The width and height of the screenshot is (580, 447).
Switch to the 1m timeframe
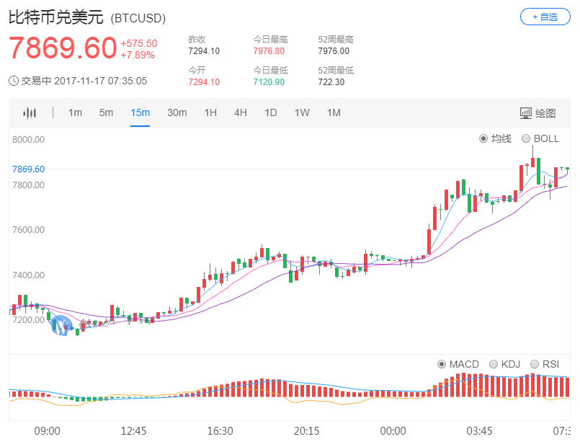tap(75, 112)
